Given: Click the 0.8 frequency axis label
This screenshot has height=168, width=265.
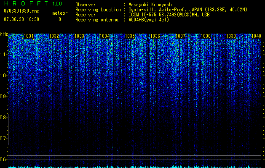Looking at the screenshot, I should 3,118.
